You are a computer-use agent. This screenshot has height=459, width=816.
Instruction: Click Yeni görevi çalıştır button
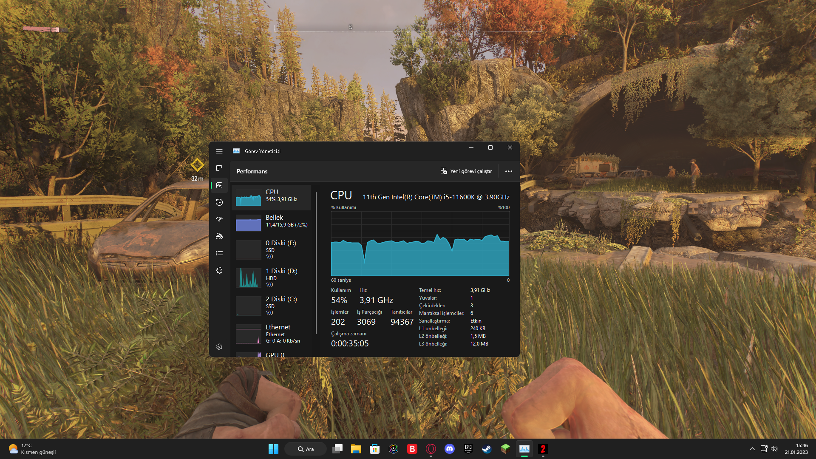point(466,171)
